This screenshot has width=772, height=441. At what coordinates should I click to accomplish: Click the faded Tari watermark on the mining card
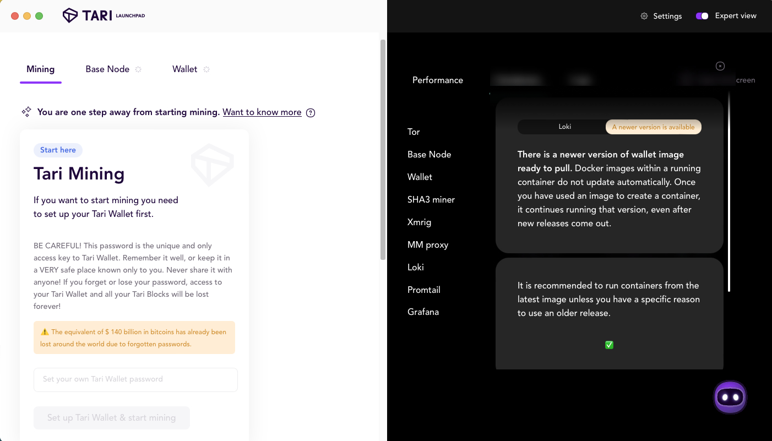coord(212,165)
